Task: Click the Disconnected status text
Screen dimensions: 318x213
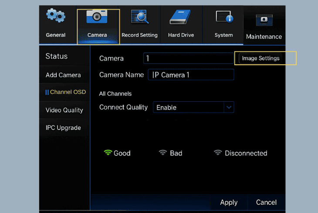Action: pos(246,153)
